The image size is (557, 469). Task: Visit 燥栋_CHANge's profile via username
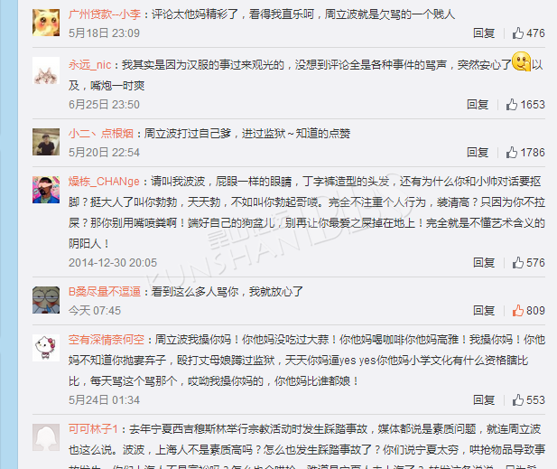tap(104, 182)
